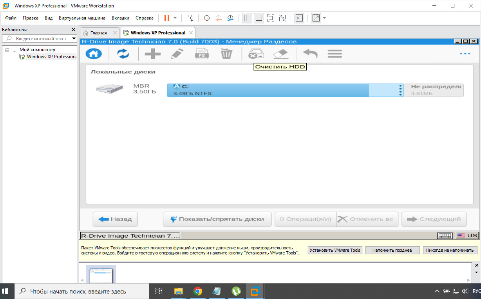Viewport: 481px width, 299px height.
Task: Open the three-dots more options menu
Action: pos(465,54)
